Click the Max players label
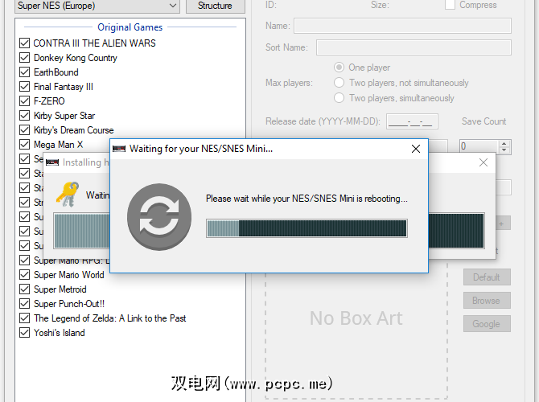 (x=289, y=83)
